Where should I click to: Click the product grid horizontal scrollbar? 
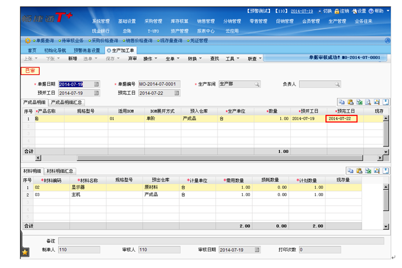210,158
